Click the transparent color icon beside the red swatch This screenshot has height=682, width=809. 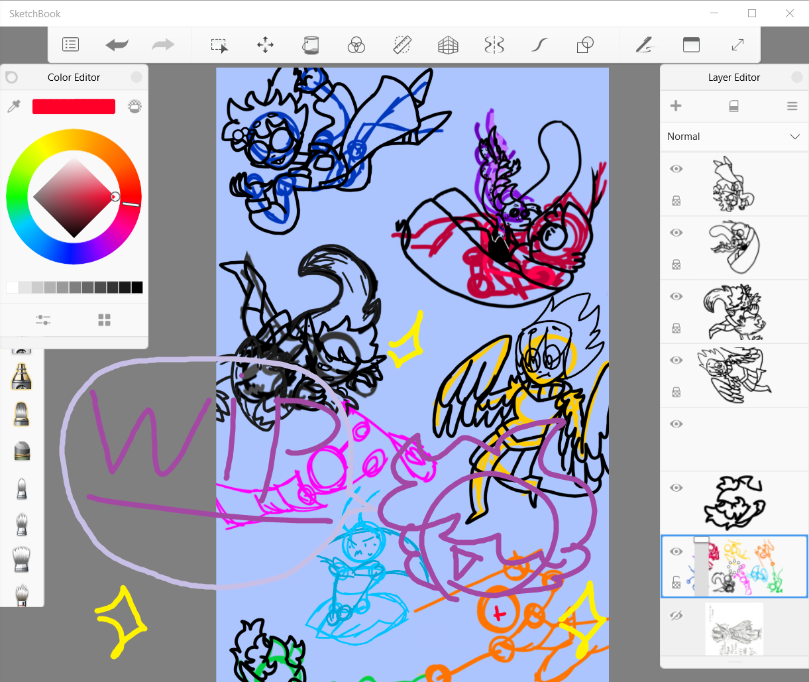(135, 106)
